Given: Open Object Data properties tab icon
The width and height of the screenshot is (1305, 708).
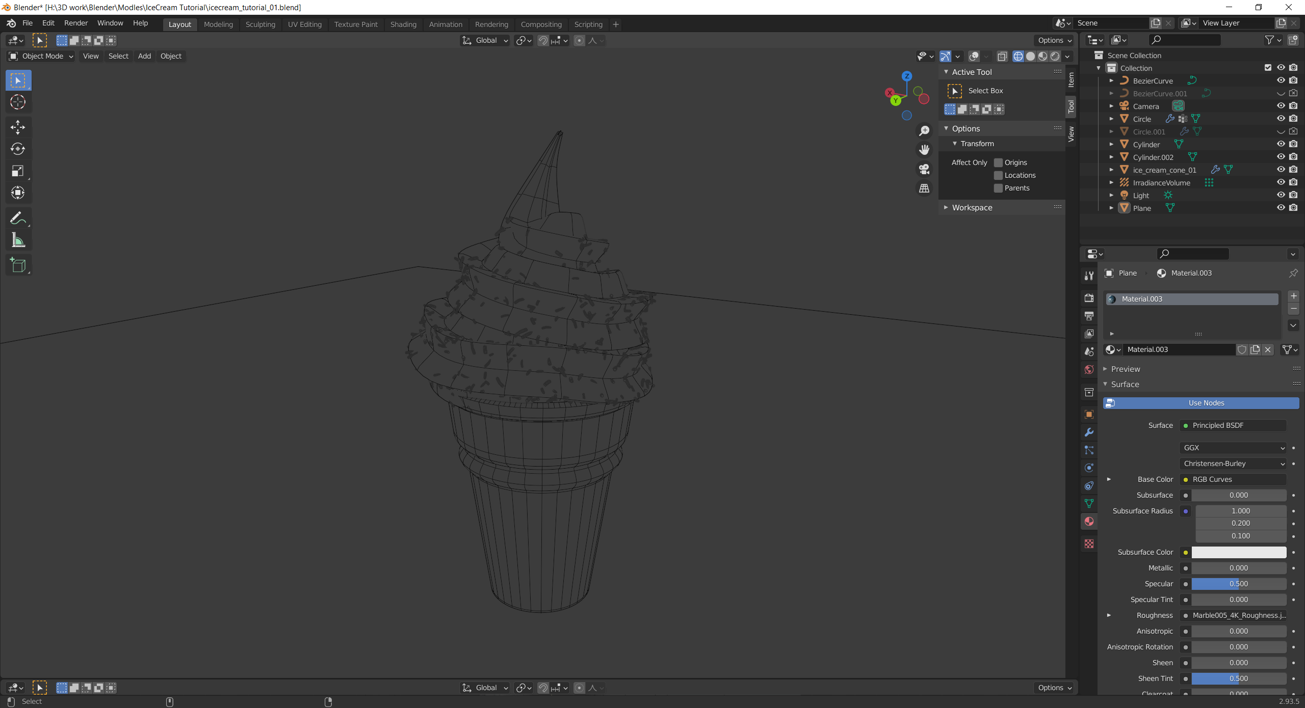Looking at the screenshot, I should pyautogui.click(x=1089, y=503).
